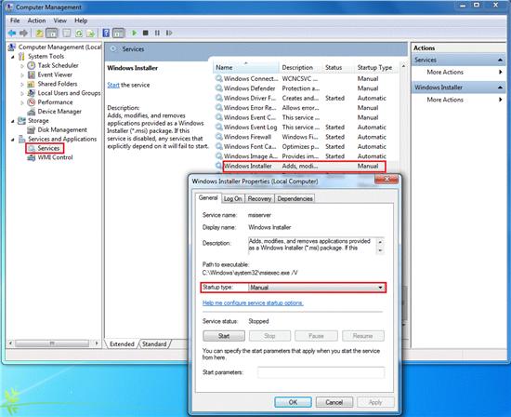Click Start button in properties dialog
This screenshot has height=417, width=511.
pos(224,336)
